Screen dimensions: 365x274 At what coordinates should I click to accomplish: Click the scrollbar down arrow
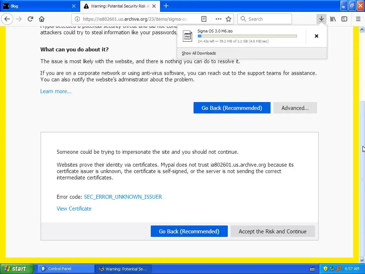coord(362,260)
